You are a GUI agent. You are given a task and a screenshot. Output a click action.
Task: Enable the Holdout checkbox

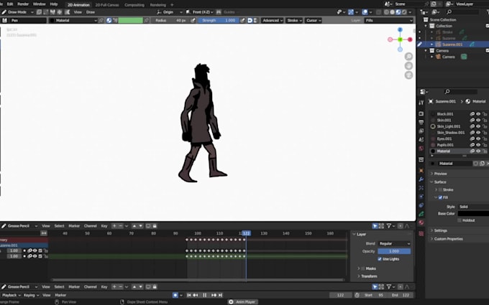[x=460, y=220]
